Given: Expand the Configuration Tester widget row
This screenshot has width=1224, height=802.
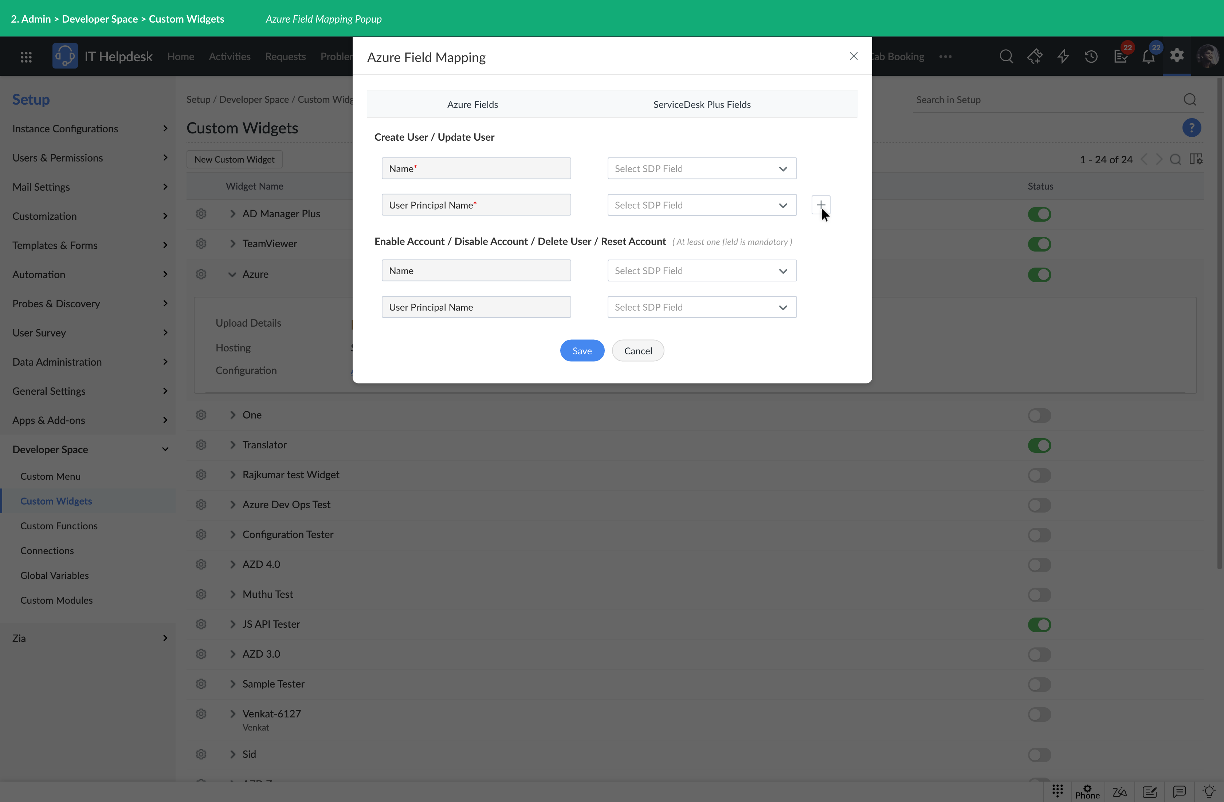Looking at the screenshot, I should 232,534.
